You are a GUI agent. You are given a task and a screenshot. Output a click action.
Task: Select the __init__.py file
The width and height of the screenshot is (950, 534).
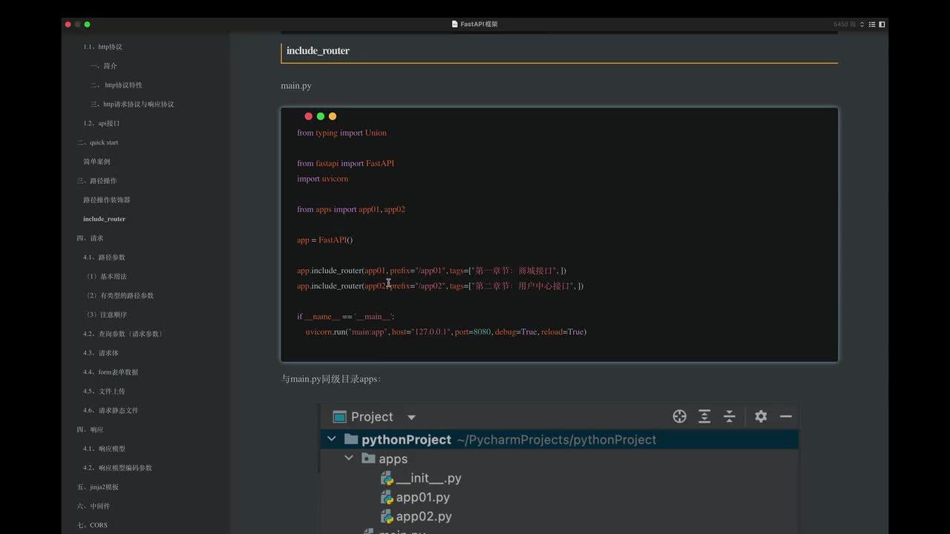point(421,478)
